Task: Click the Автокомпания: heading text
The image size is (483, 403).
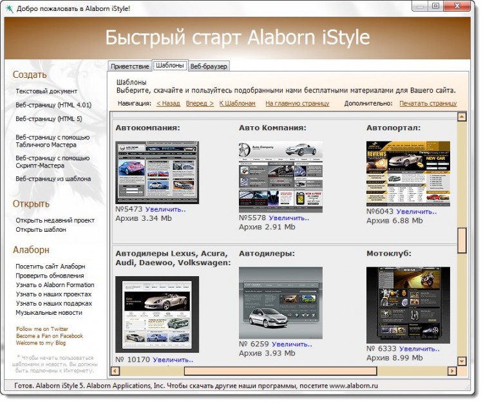Action: tap(147, 127)
